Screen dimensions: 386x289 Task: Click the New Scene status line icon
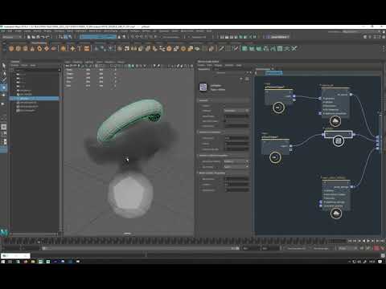pyautogui.click(x=29, y=37)
